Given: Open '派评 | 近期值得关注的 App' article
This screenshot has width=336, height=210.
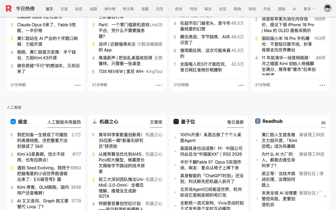Looking at the screenshot, I should point(117,47).
